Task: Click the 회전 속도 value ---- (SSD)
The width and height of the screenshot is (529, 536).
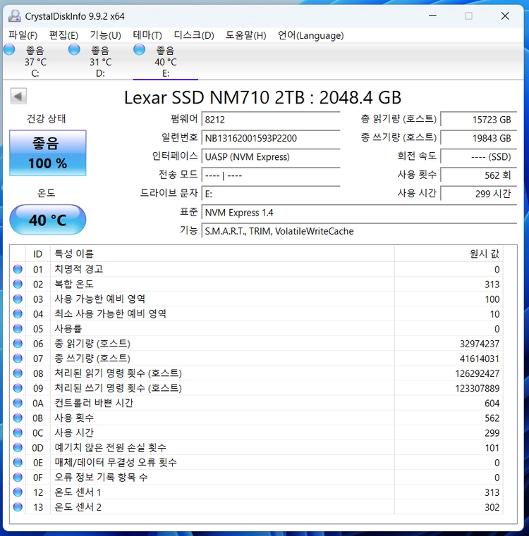Action: [479, 156]
